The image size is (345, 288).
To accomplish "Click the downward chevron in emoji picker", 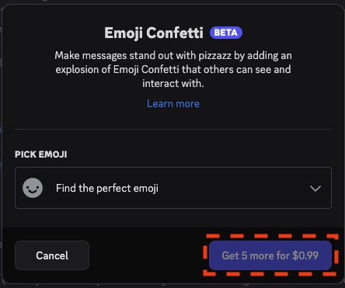I will point(315,189).
